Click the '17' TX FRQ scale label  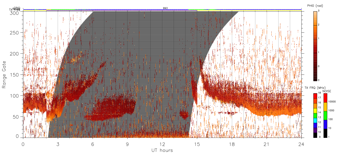tap(319, 98)
